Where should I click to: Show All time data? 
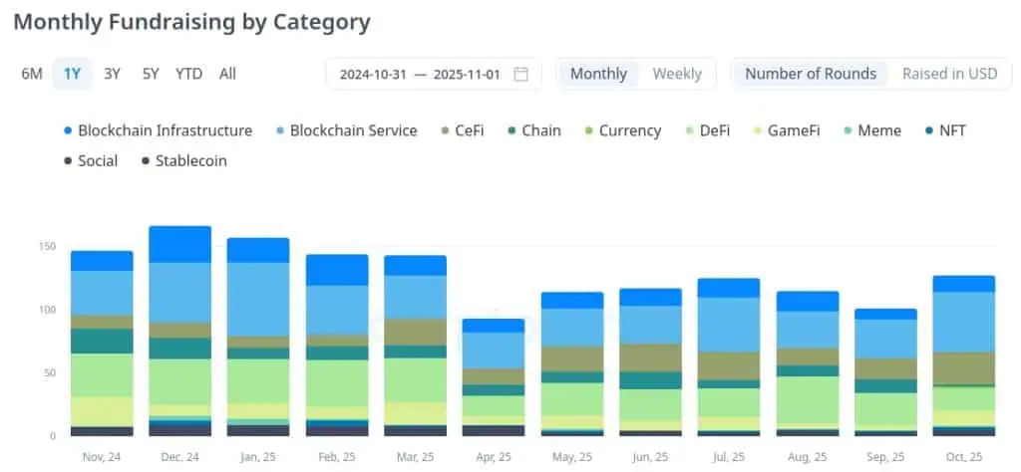tap(227, 74)
